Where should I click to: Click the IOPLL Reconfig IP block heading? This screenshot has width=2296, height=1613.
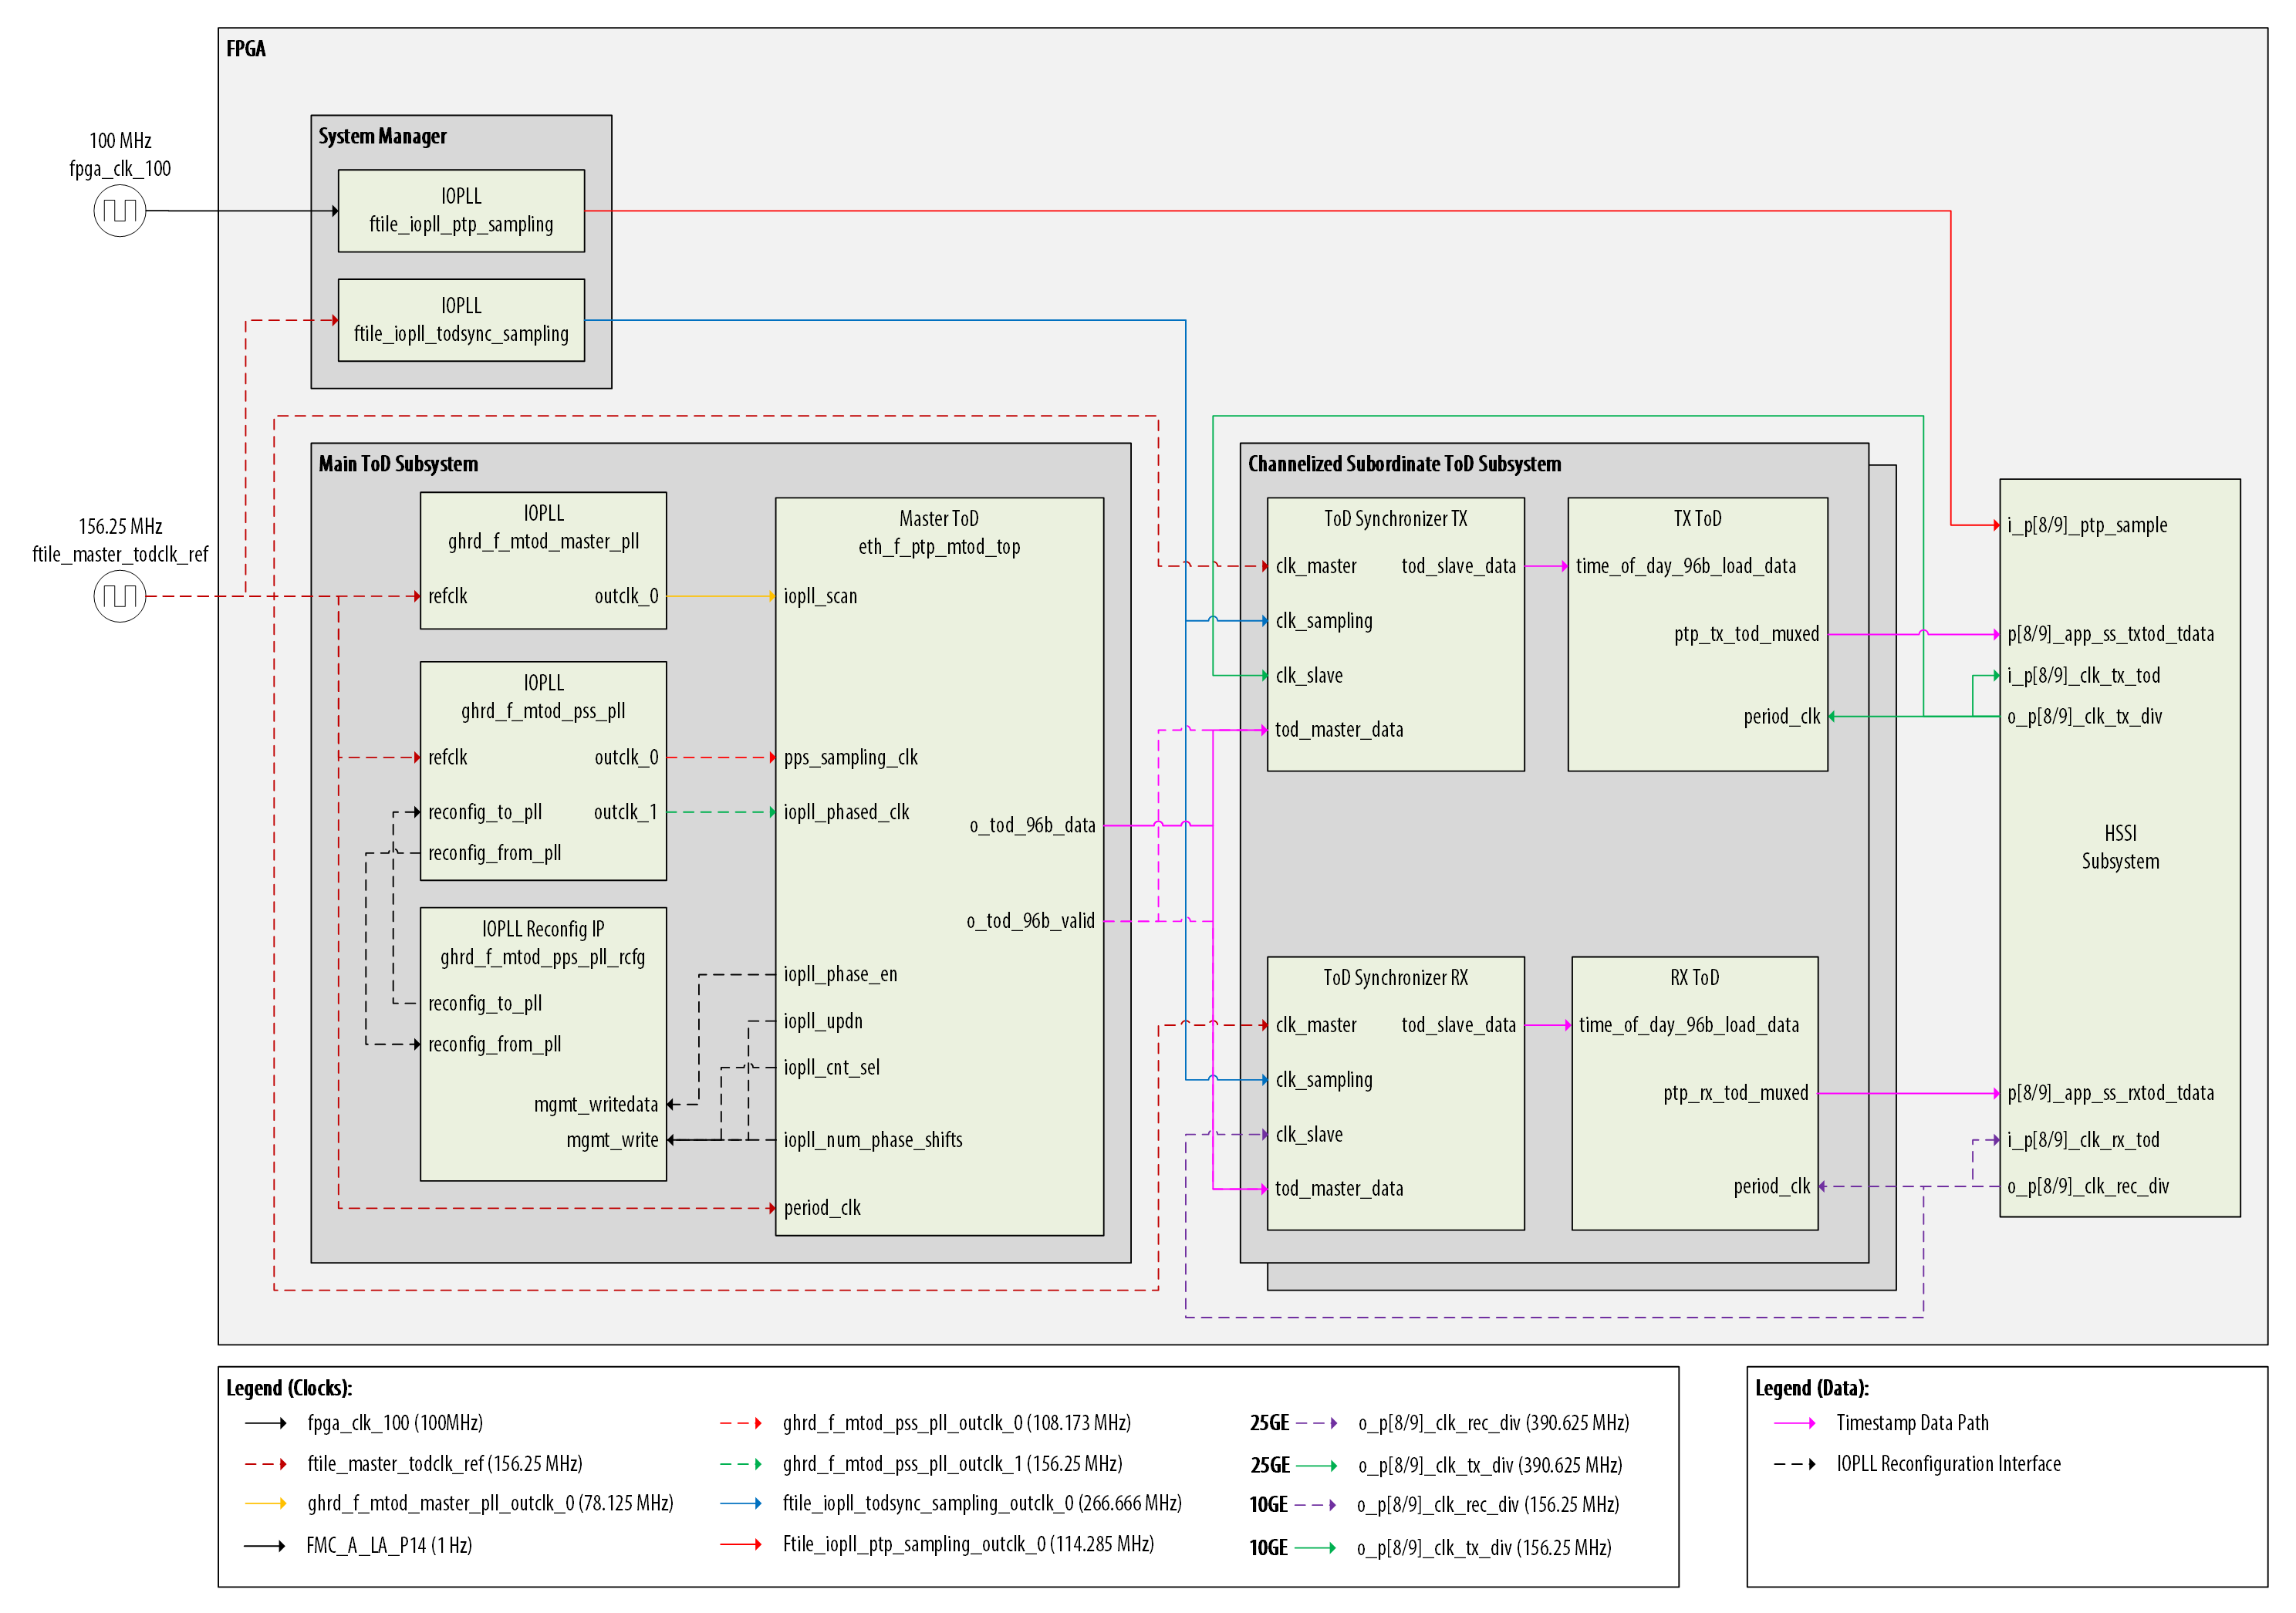coord(543,929)
